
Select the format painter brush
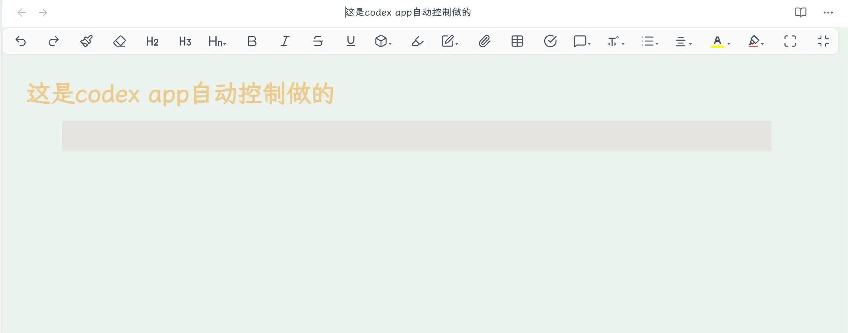coord(86,41)
